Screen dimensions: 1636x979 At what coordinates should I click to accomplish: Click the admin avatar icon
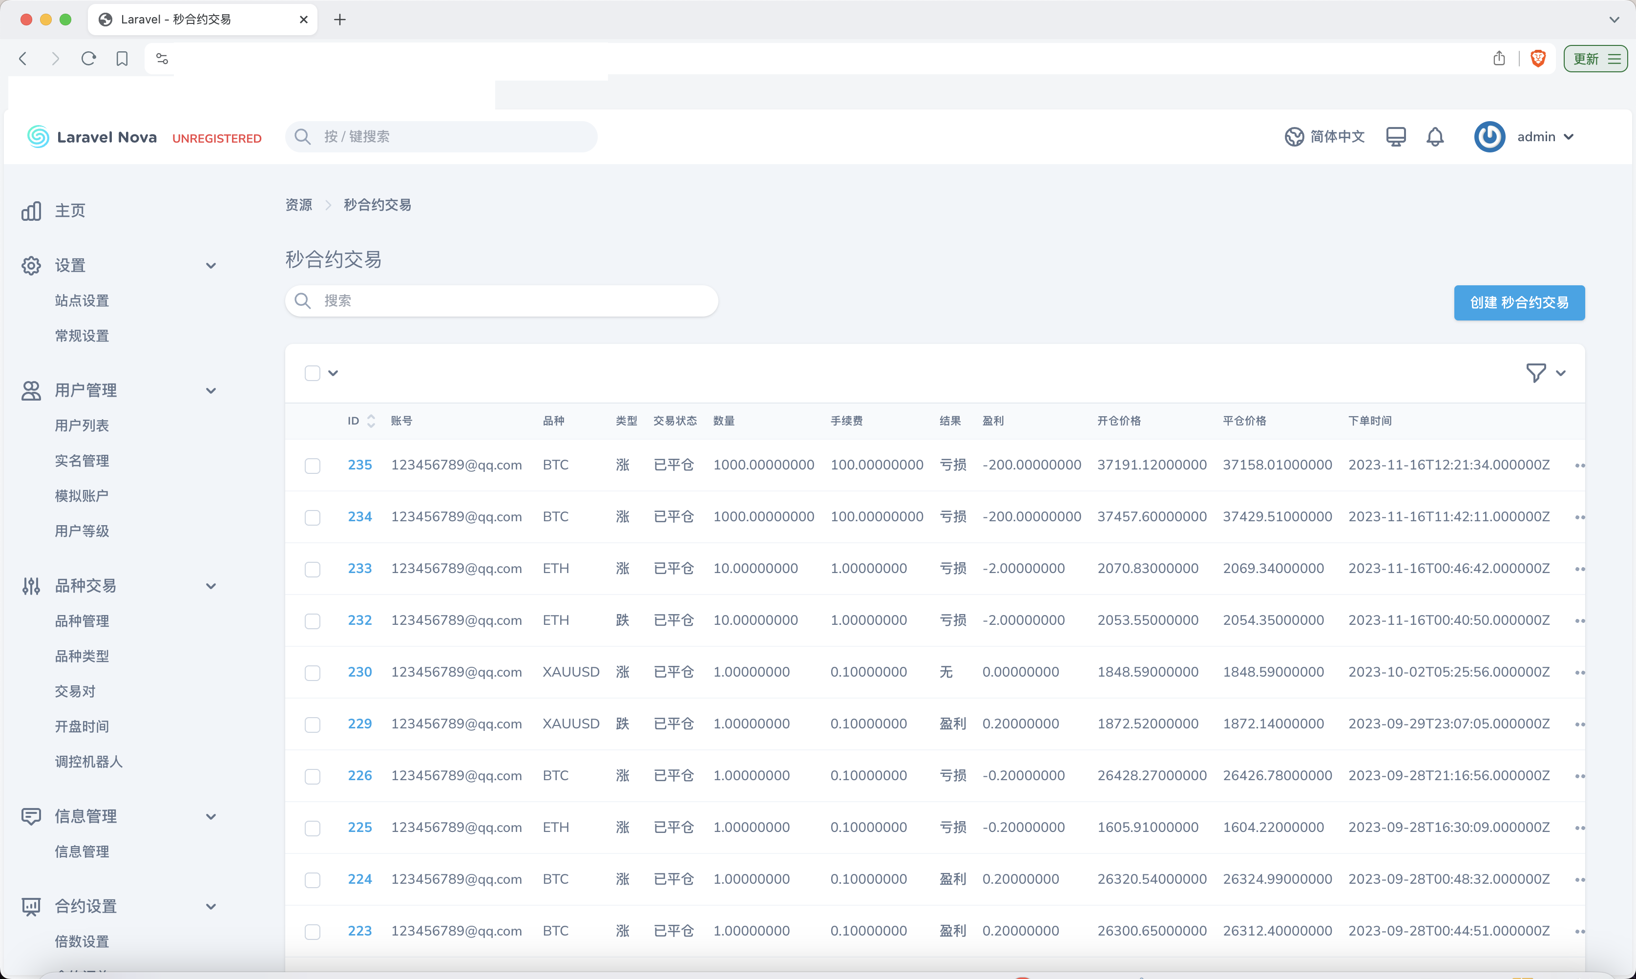1489,137
